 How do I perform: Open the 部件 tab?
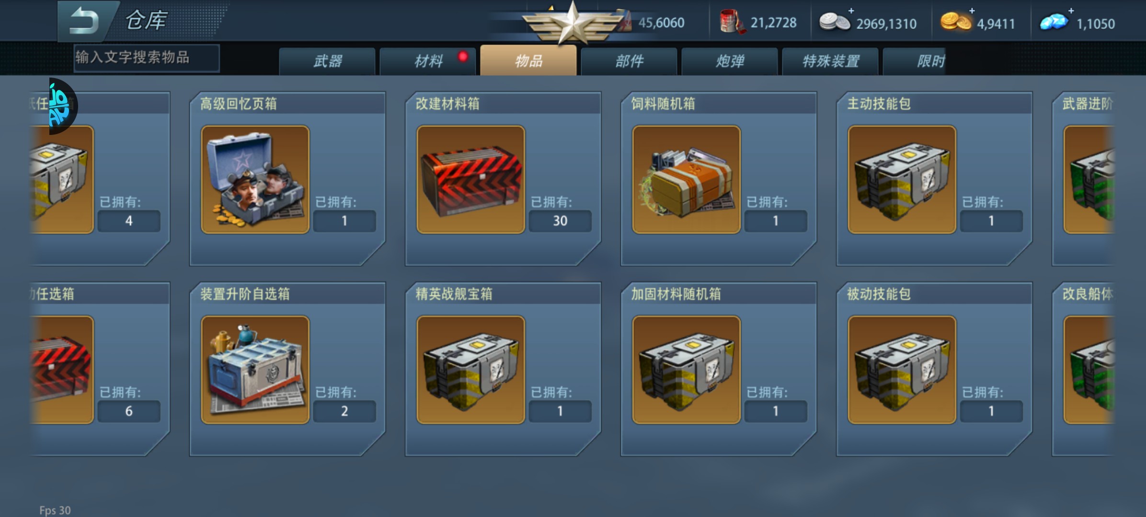tap(629, 61)
